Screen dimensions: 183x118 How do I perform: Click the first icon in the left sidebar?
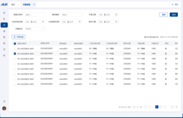4,13
